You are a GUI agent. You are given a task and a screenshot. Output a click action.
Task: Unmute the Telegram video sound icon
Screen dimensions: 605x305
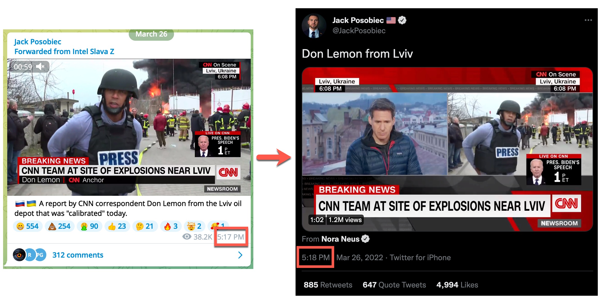pos(40,67)
